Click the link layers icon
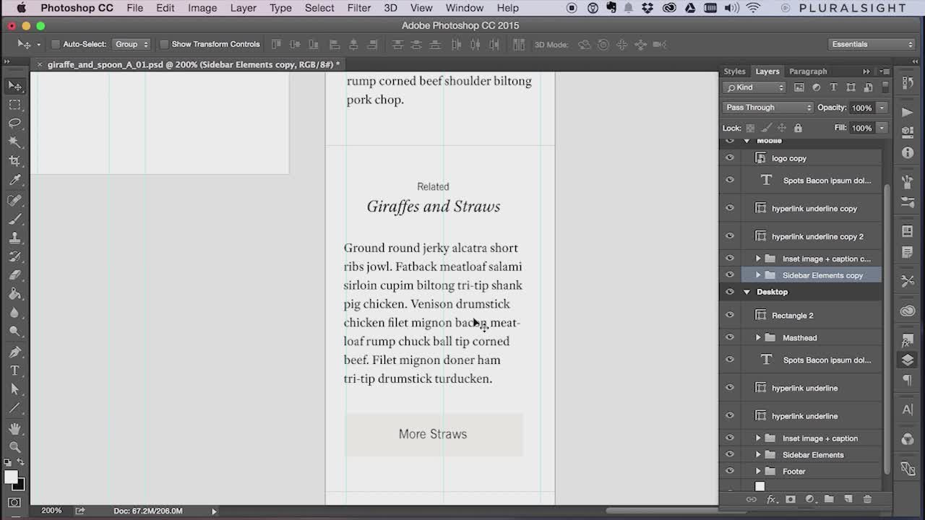This screenshot has height=520, width=925. 751,499
